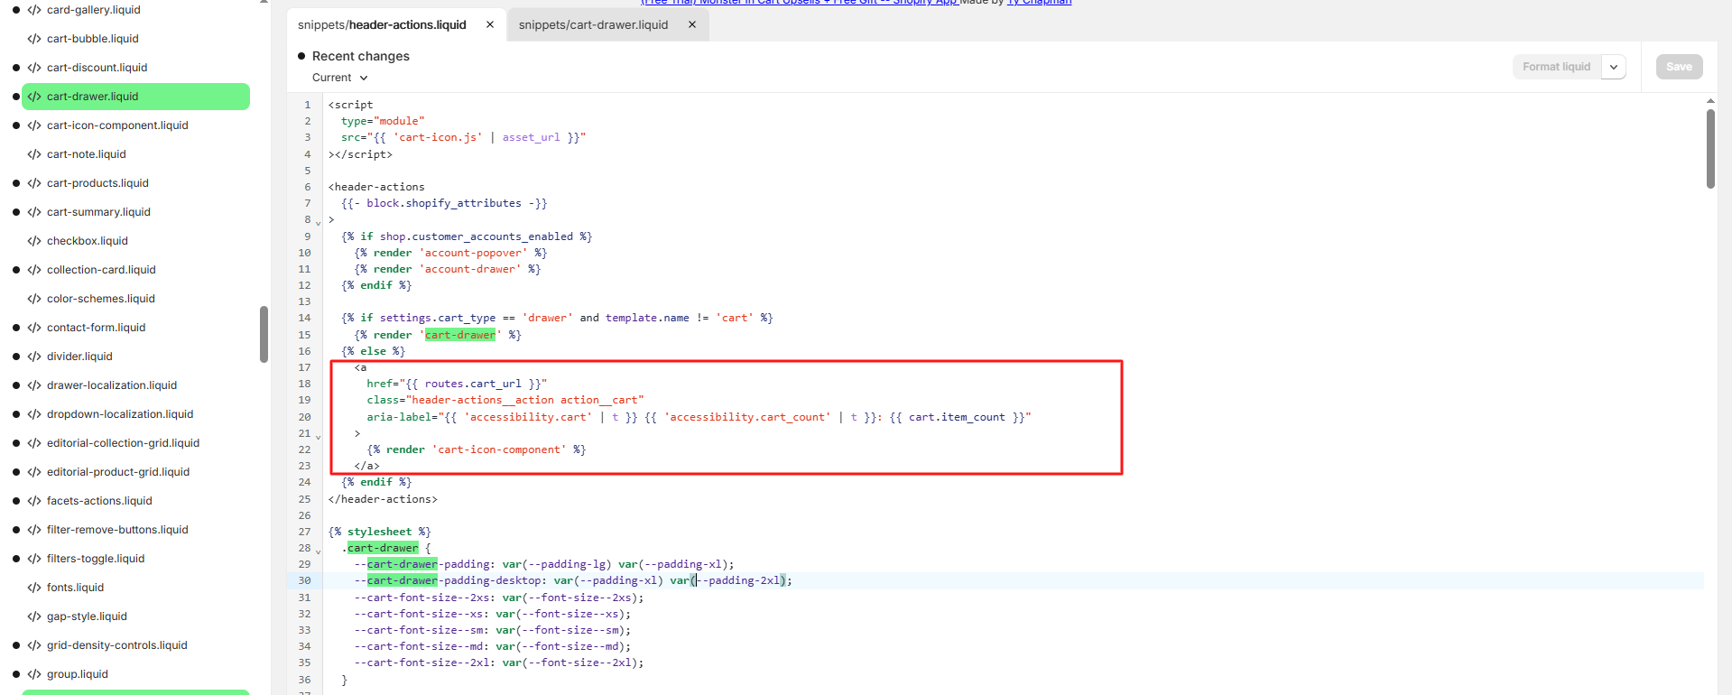The width and height of the screenshot is (1732, 695).
Task: Click the Save button
Action: point(1679,67)
